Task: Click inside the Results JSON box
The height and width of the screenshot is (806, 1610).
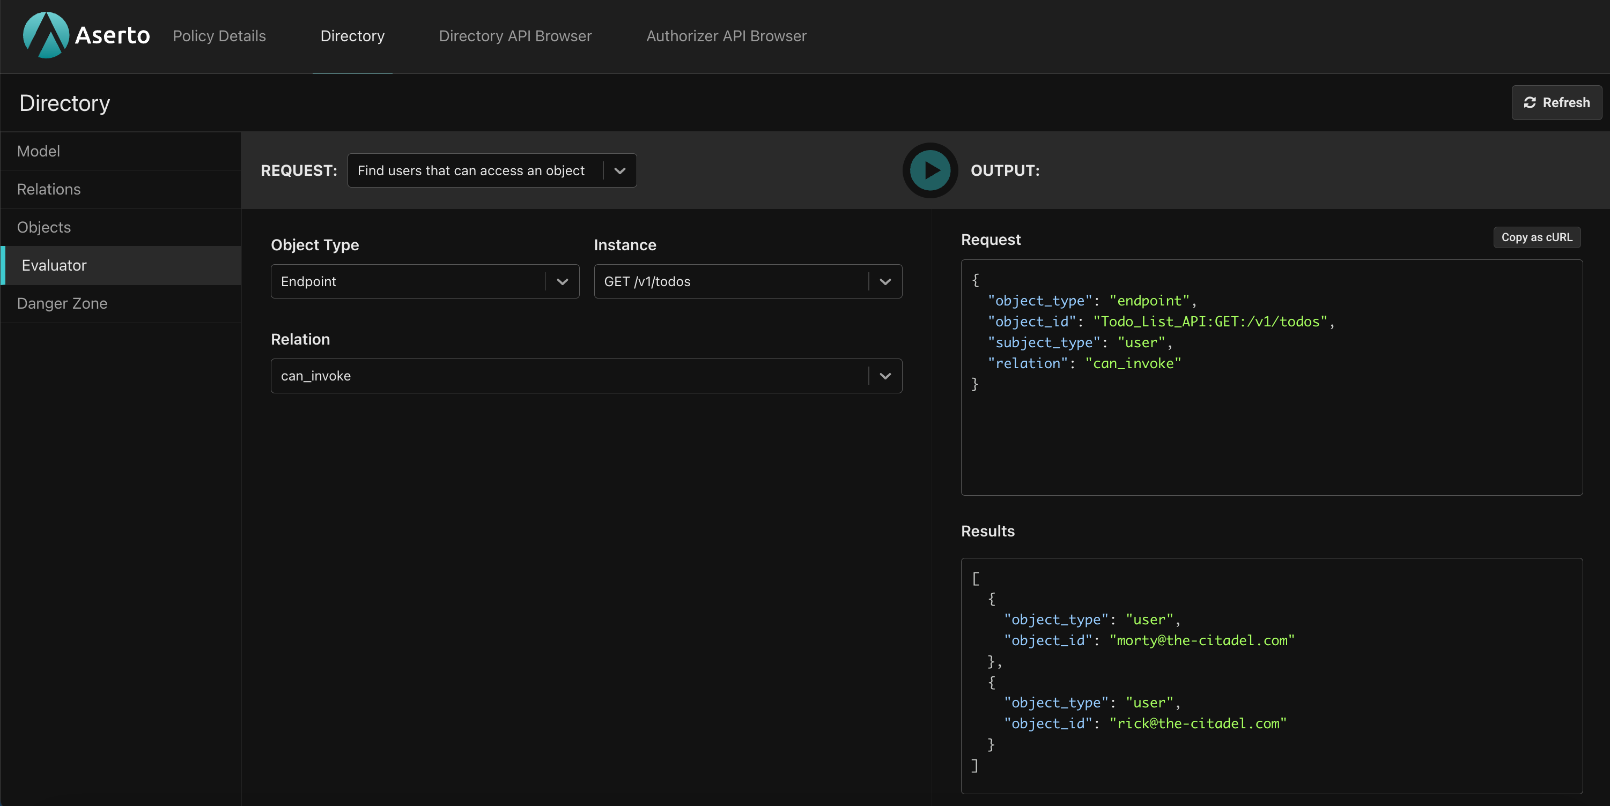Action: click(x=1271, y=676)
